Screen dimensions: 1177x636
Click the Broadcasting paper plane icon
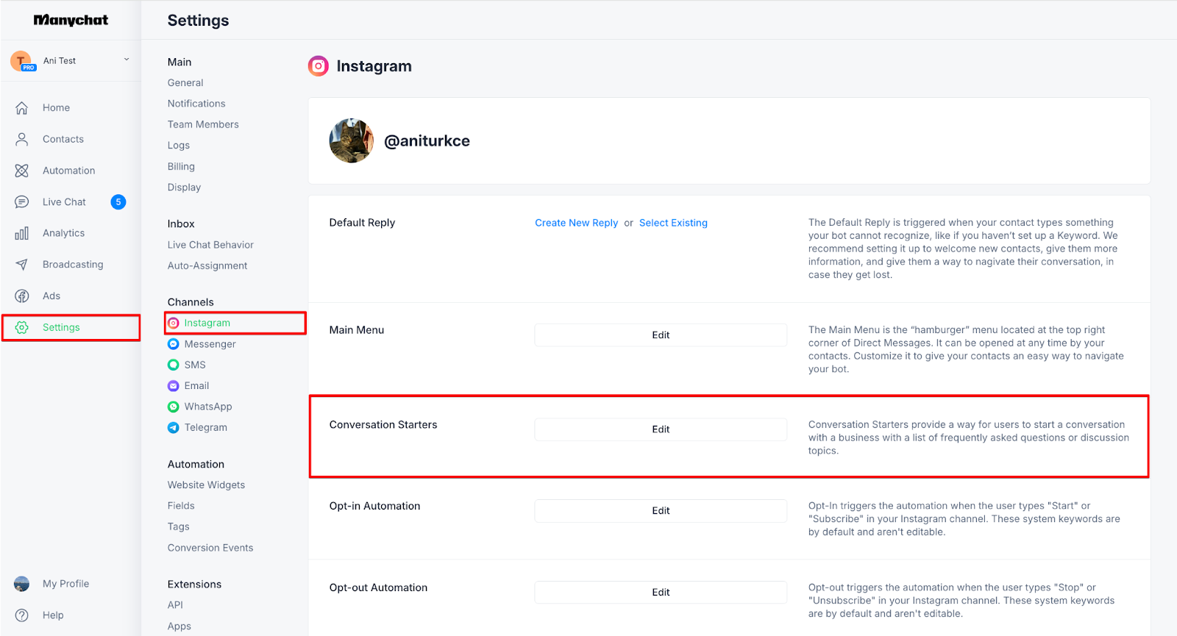21,265
